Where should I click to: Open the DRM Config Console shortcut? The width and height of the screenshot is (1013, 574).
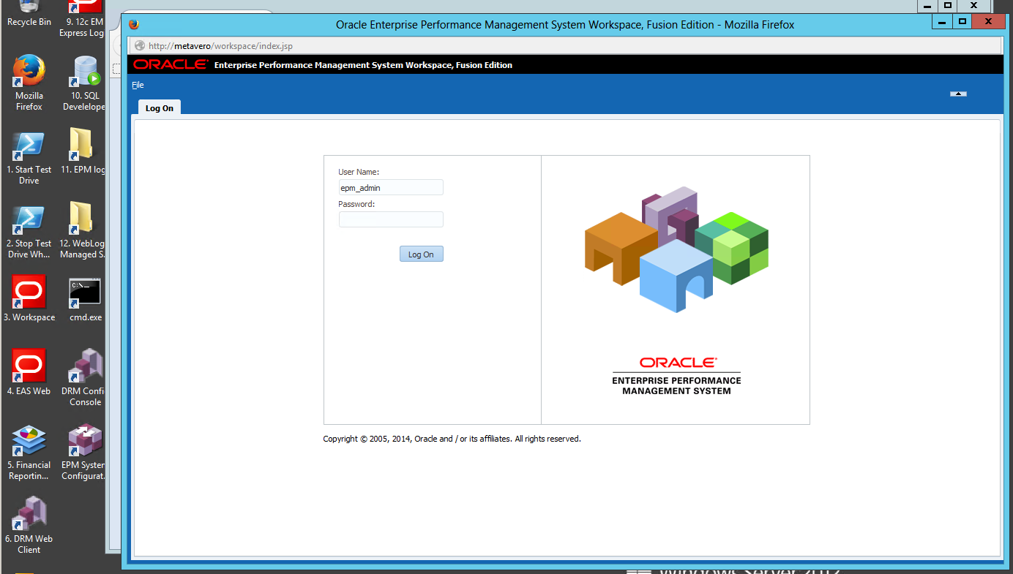(x=85, y=377)
